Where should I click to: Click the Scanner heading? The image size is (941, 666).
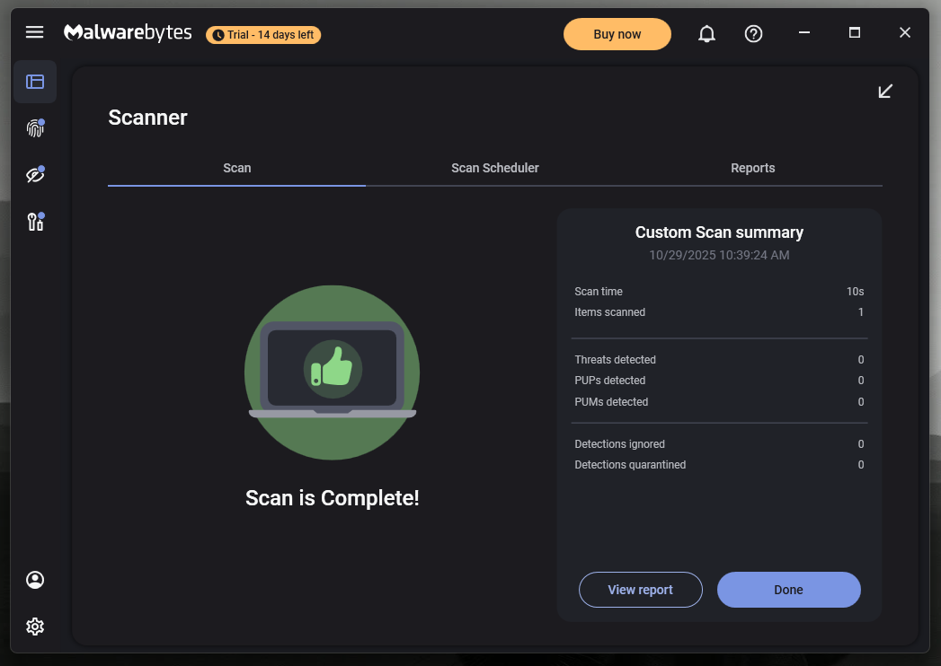(x=147, y=118)
